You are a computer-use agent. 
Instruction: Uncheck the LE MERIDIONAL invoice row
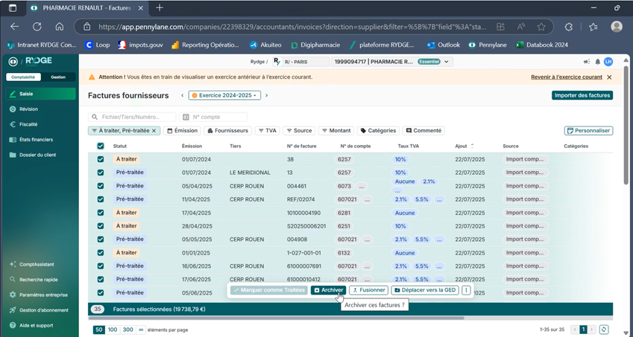click(101, 173)
